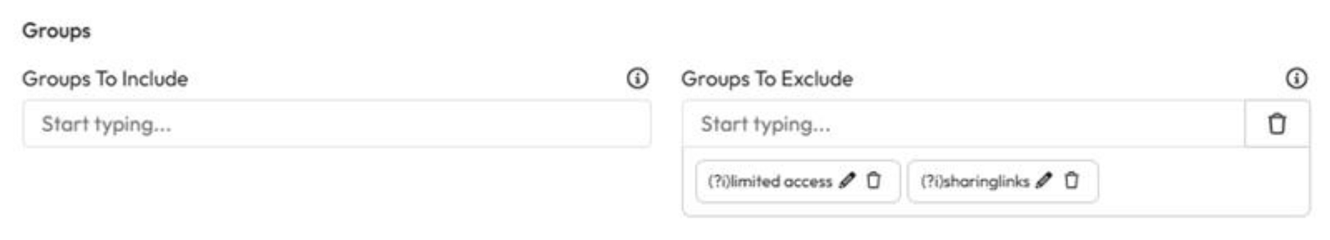Screen dimensions: 1330x240
Task: Clear all excluded groups with trash icon
Action: click(1277, 124)
